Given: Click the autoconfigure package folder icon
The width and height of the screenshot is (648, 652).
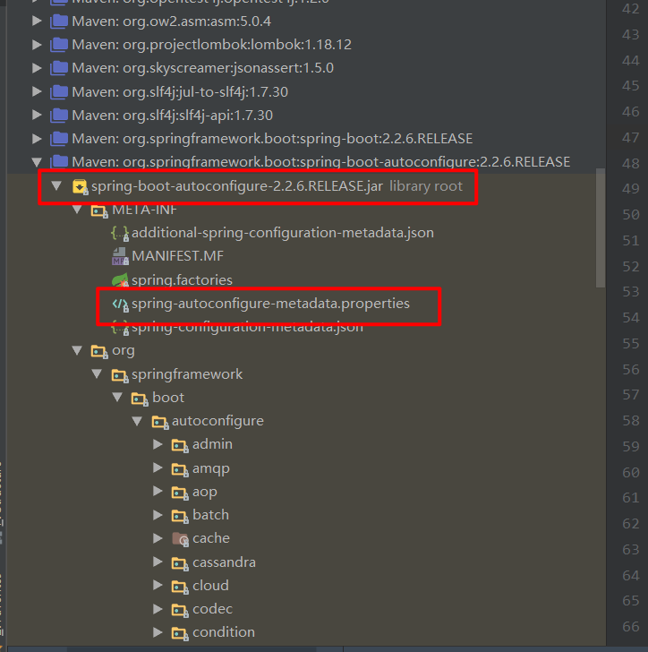Looking at the screenshot, I should tap(159, 422).
